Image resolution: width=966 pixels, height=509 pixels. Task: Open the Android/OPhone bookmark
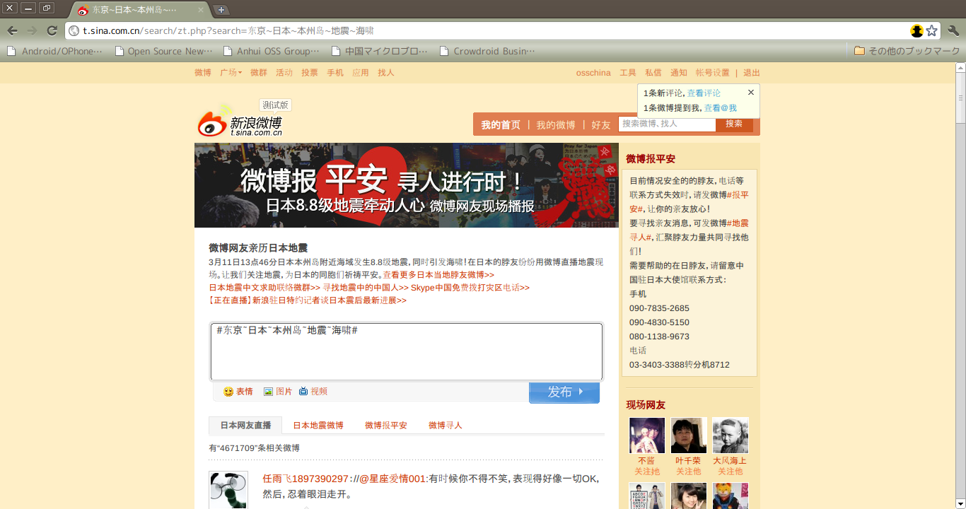pos(54,51)
